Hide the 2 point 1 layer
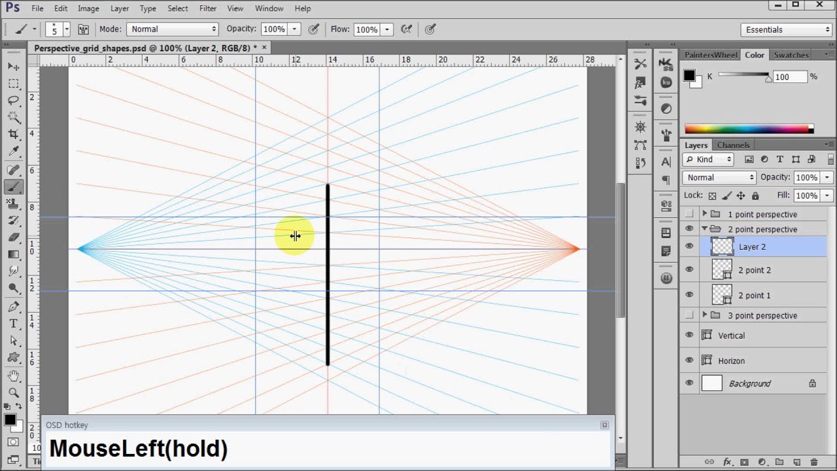The width and height of the screenshot is (837, 471). (689, 295)
